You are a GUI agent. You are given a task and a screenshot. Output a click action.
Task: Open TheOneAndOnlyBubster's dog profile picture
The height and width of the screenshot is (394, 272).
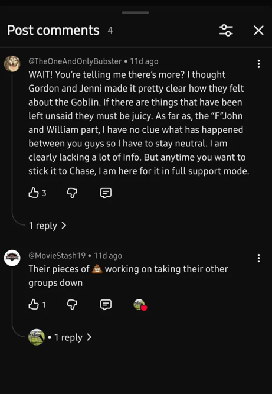pyautogui.click(x=12, y=64)
